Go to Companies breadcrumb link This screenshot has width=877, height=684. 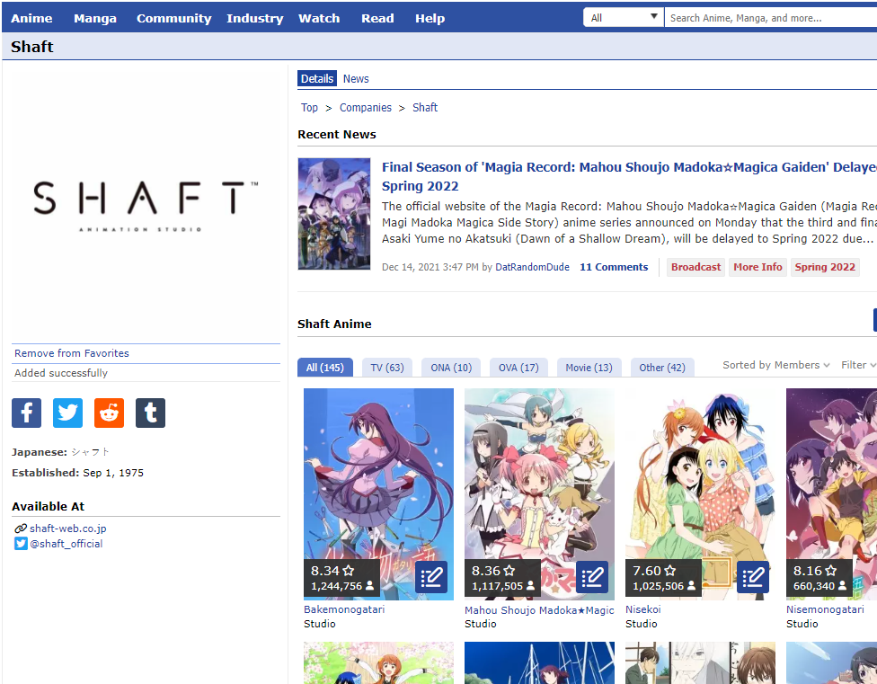(x=366, y=107)
